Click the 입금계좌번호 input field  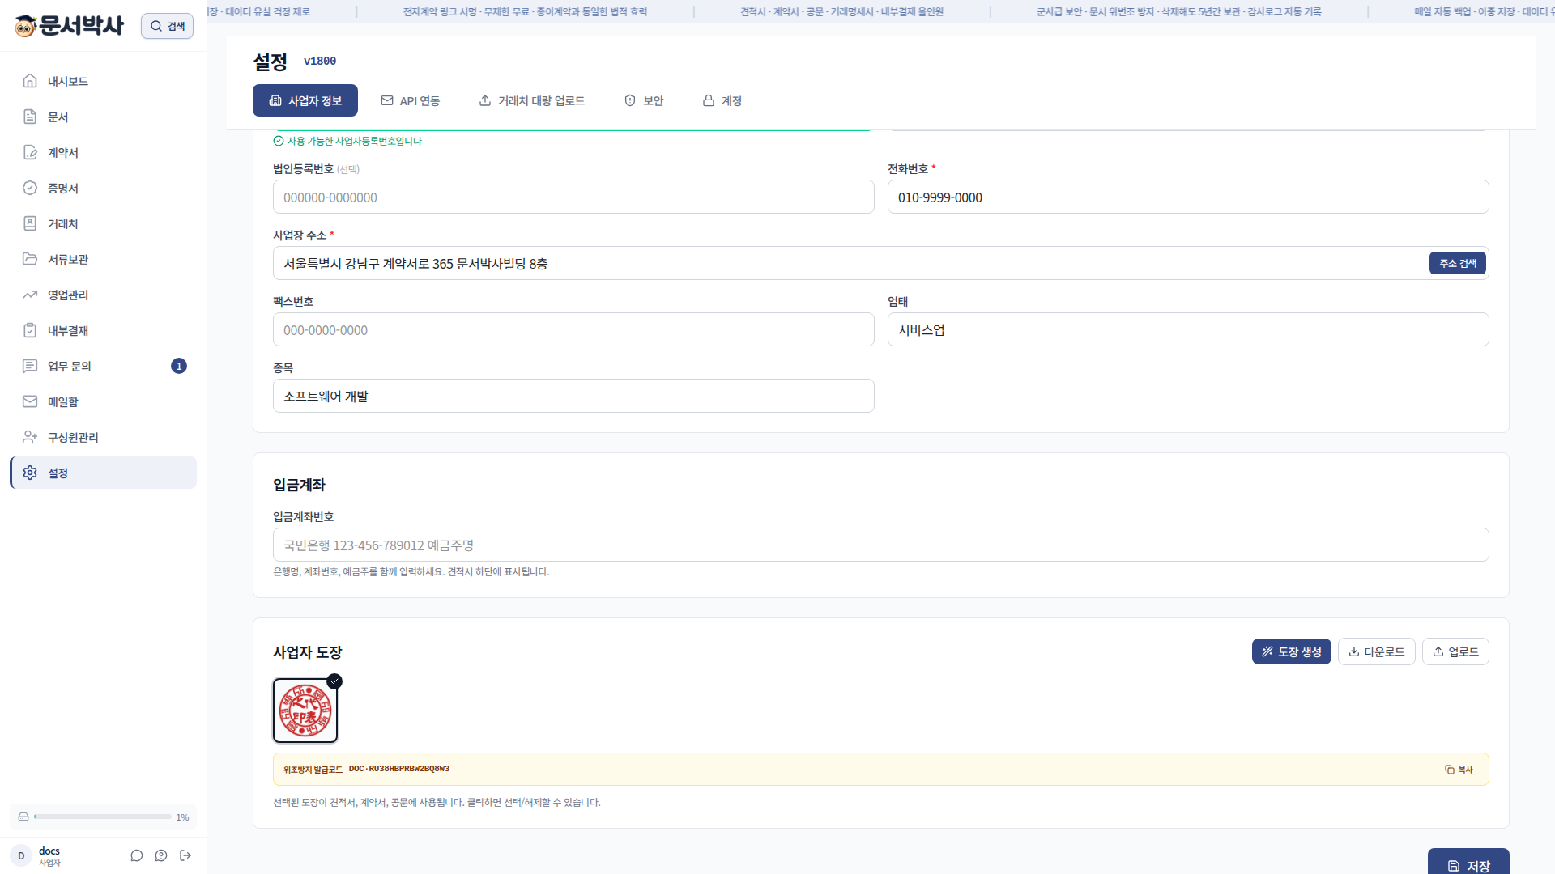click(x=881, y=545)
